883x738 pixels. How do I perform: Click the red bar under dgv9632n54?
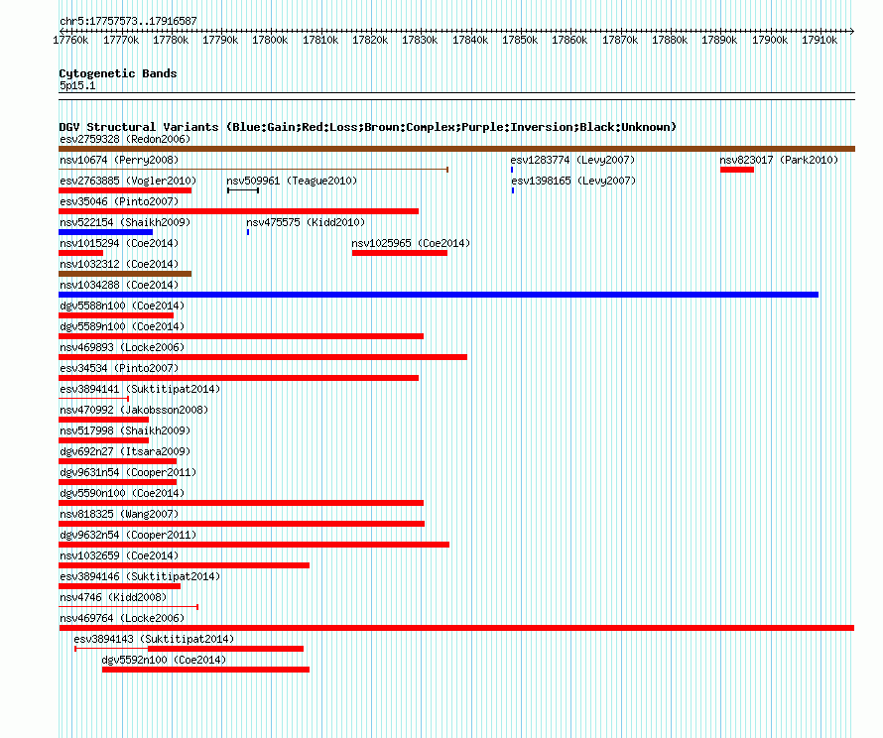[x=254, y=545]
